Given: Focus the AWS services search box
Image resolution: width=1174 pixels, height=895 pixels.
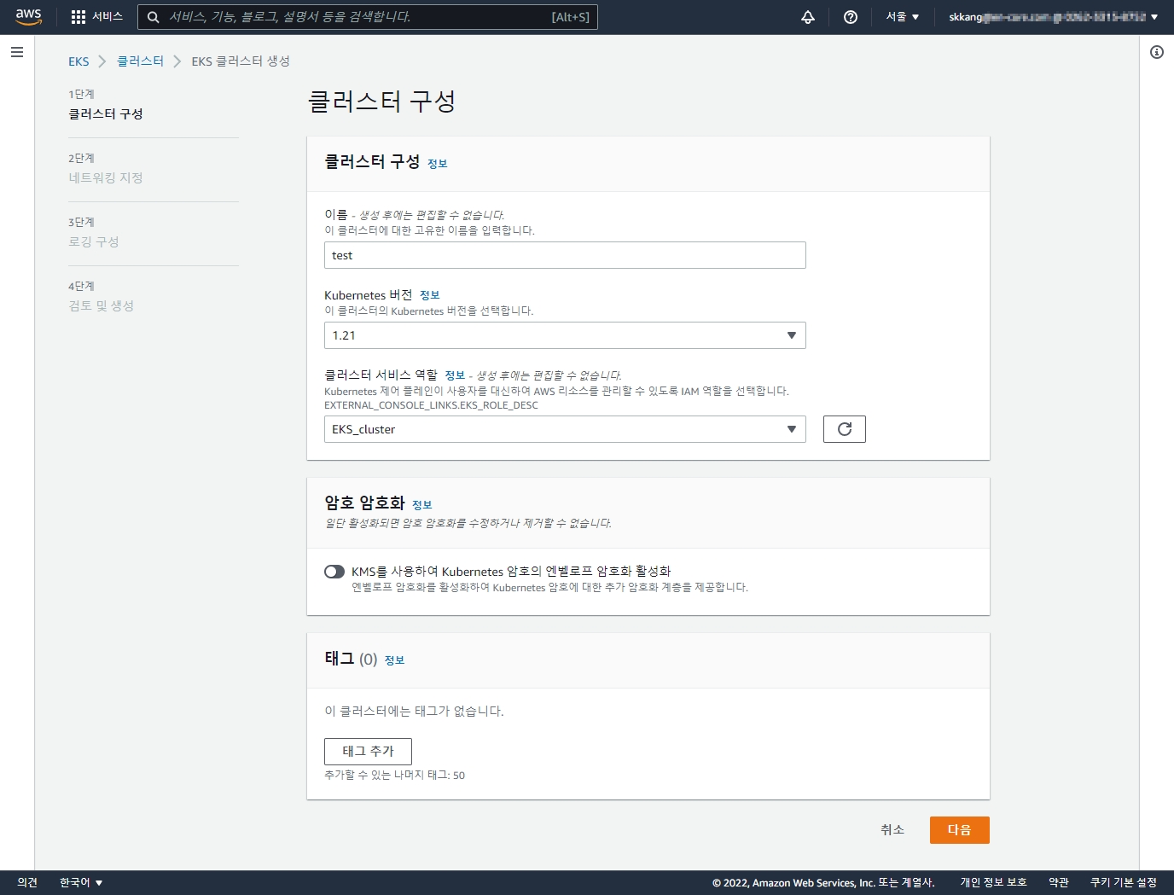Looking at the screenshot, I should pos(368,17).
